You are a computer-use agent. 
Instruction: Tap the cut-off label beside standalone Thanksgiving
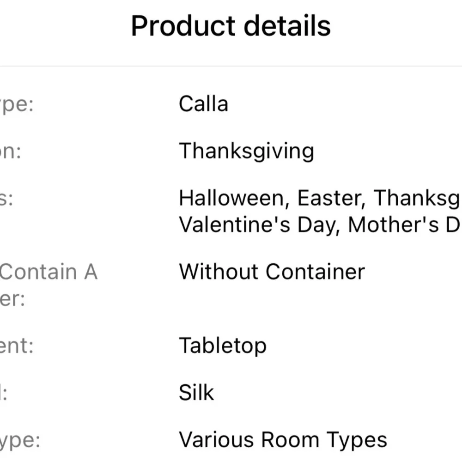coord(11,152)
